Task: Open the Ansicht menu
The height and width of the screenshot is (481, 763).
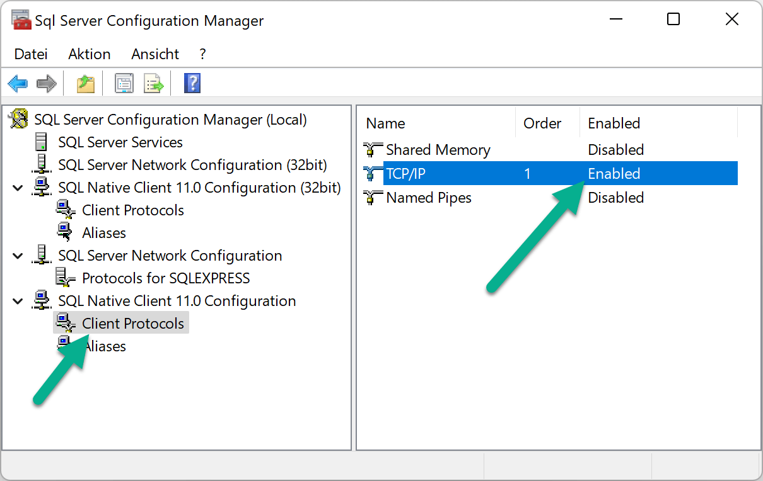Action: (x=155, y=54)
